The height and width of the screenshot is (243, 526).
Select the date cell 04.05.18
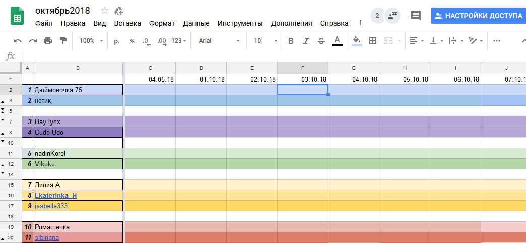click(x=150, y=79)
